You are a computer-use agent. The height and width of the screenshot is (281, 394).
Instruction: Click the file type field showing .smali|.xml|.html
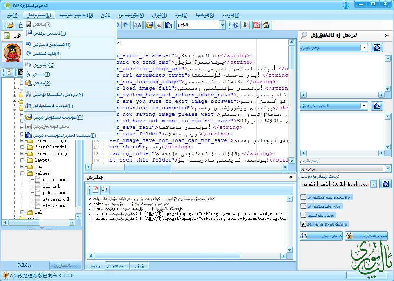335,184
